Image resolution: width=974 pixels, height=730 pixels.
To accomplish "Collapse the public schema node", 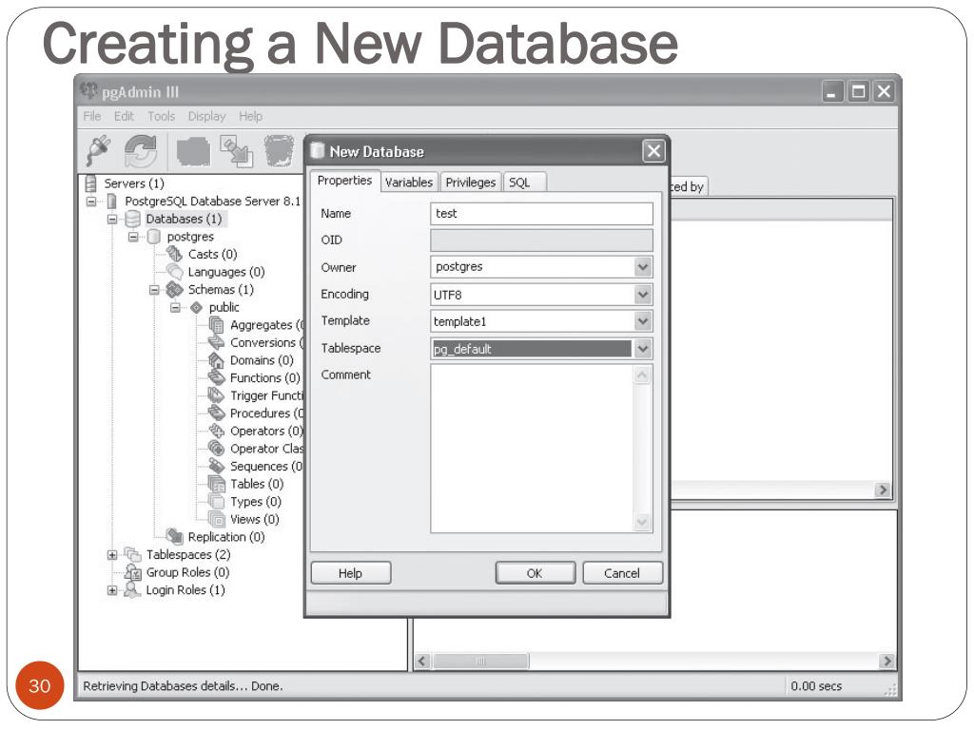I will coord(175,307).
